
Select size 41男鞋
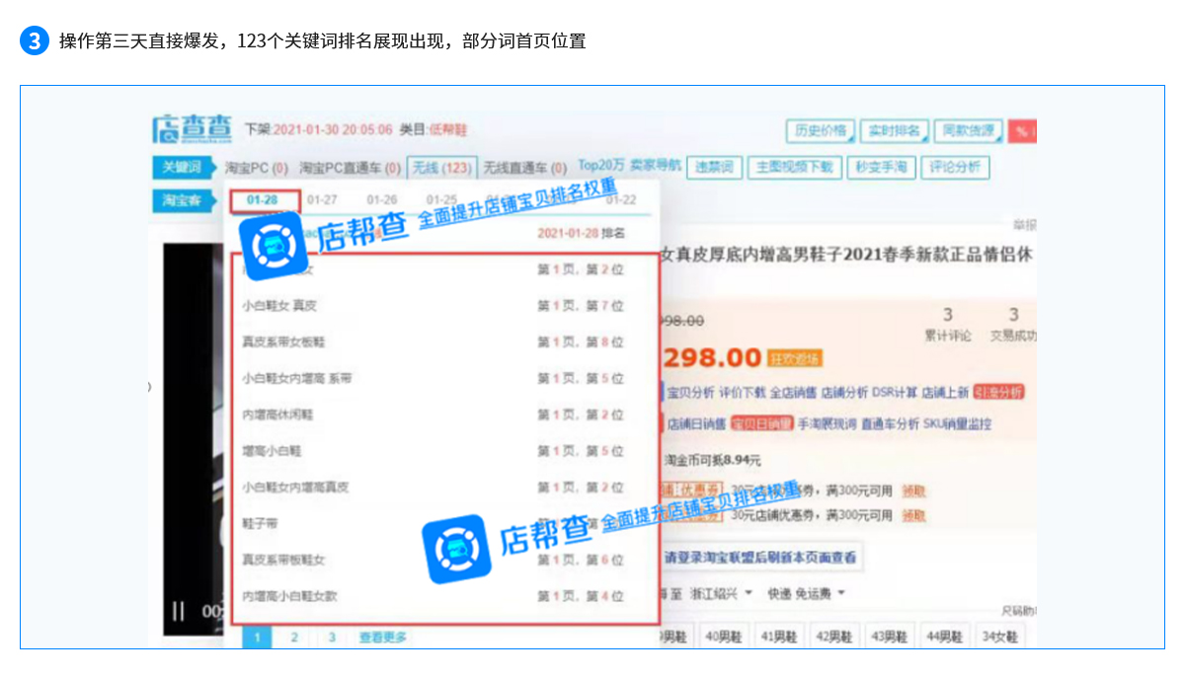pyautogui.click(x=780, y=636)
